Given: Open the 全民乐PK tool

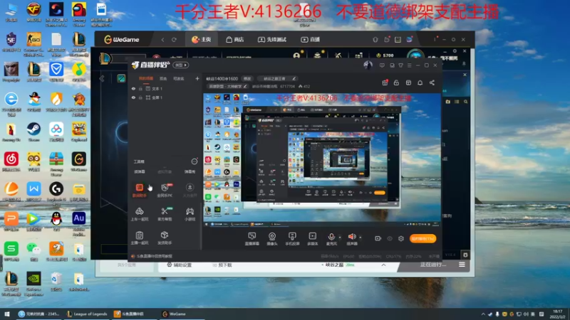Looking at the screenshot, I should click(x=165, y=190).
